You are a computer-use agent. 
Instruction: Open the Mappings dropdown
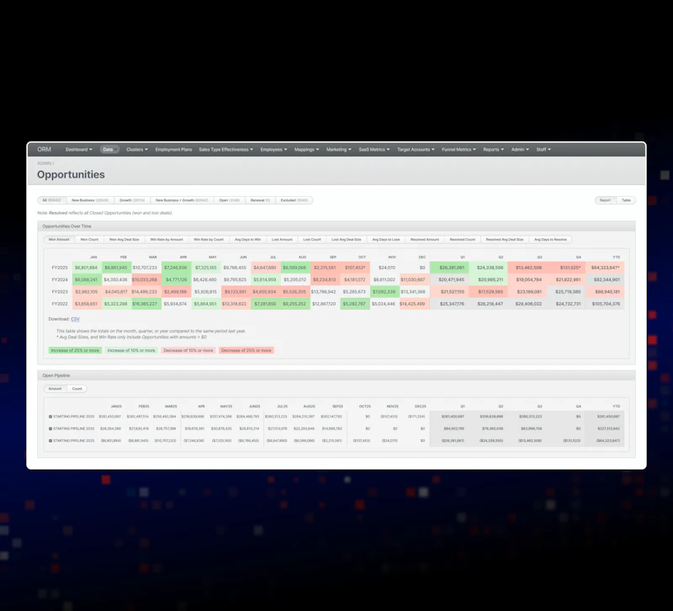(306, 150)
